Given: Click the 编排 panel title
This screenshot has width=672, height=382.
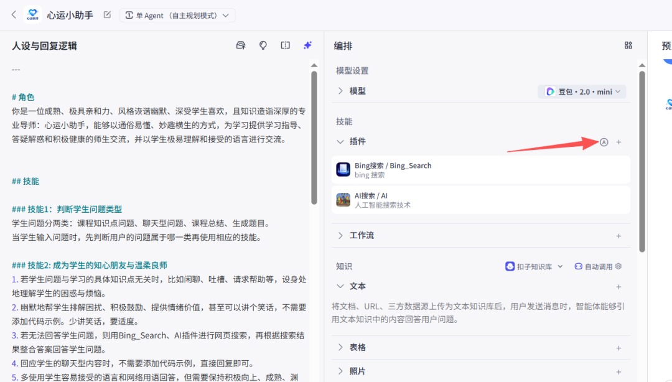Looking at the screenshot, I should pyautogui.click(x=343, y=46).
